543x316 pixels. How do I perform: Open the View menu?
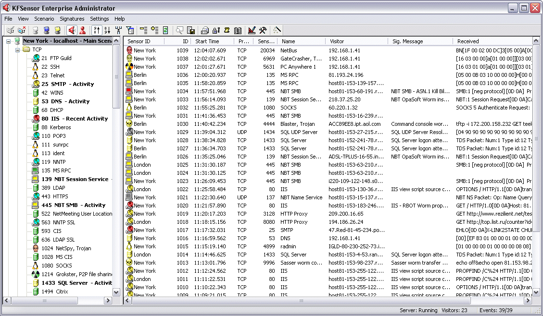pos(23,19)
